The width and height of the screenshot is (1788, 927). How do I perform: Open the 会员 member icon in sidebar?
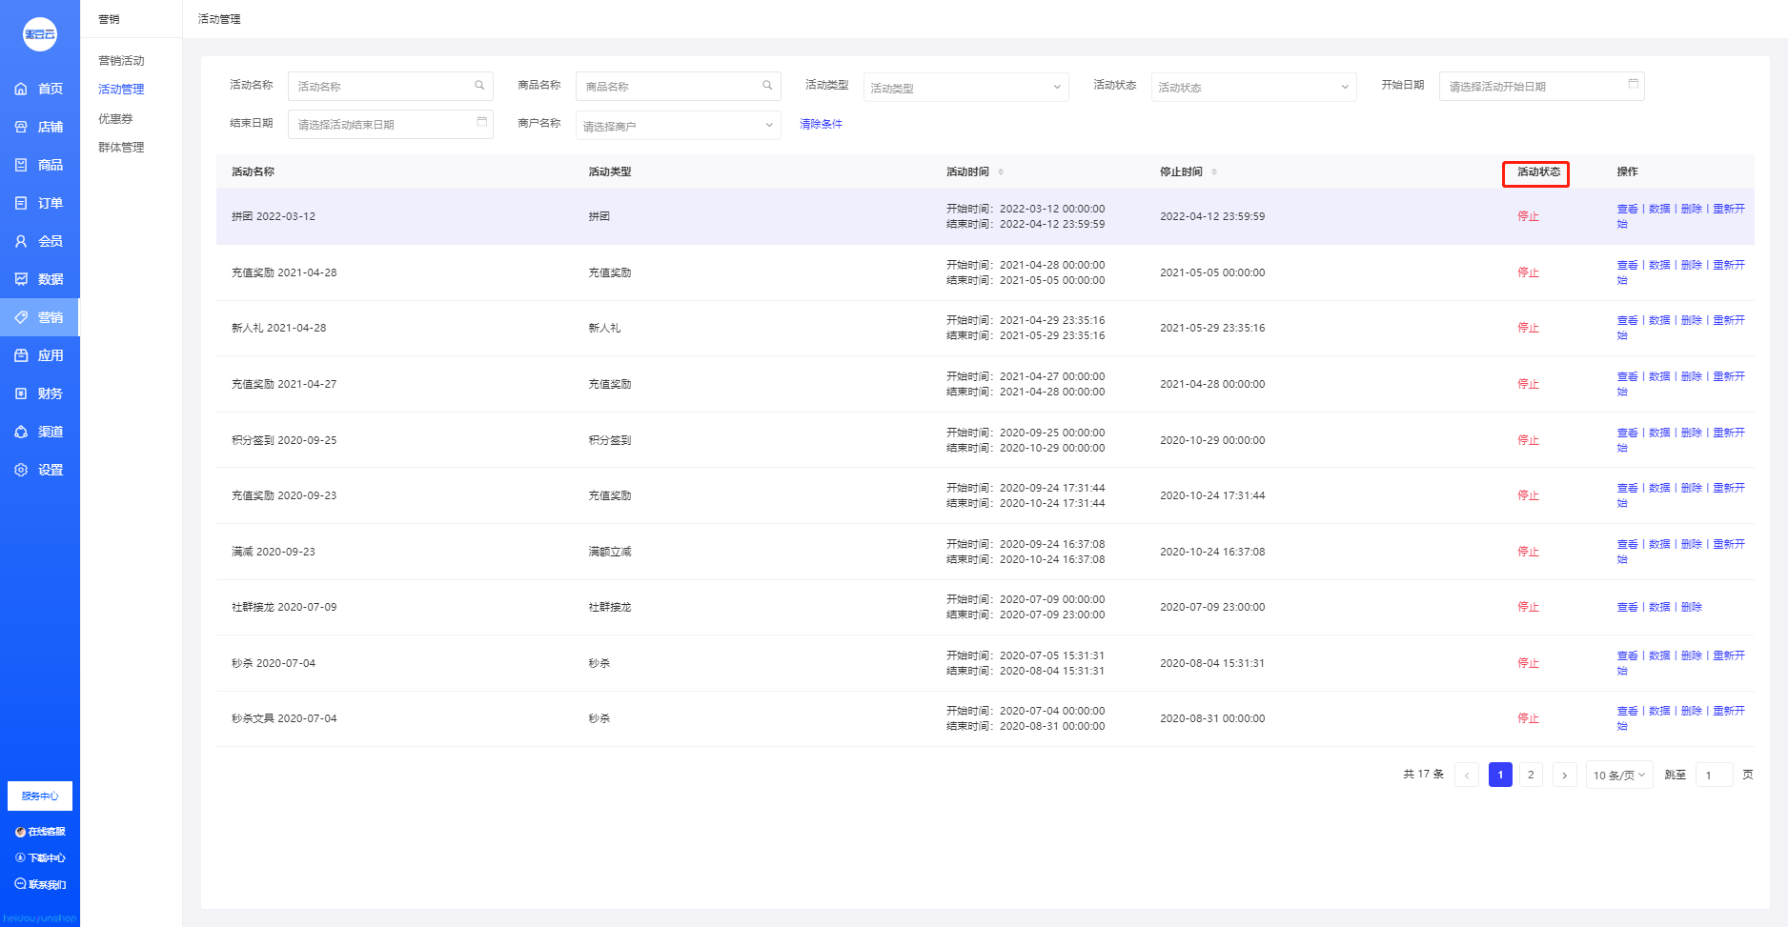click(21, 241)
